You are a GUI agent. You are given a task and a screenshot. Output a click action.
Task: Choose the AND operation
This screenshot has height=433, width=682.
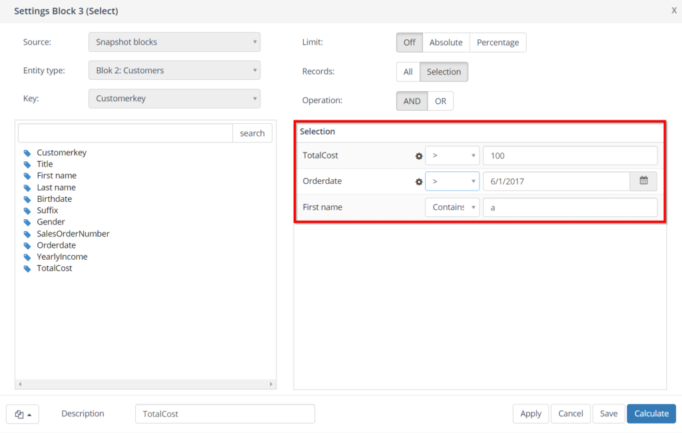[x=412, y=101]
